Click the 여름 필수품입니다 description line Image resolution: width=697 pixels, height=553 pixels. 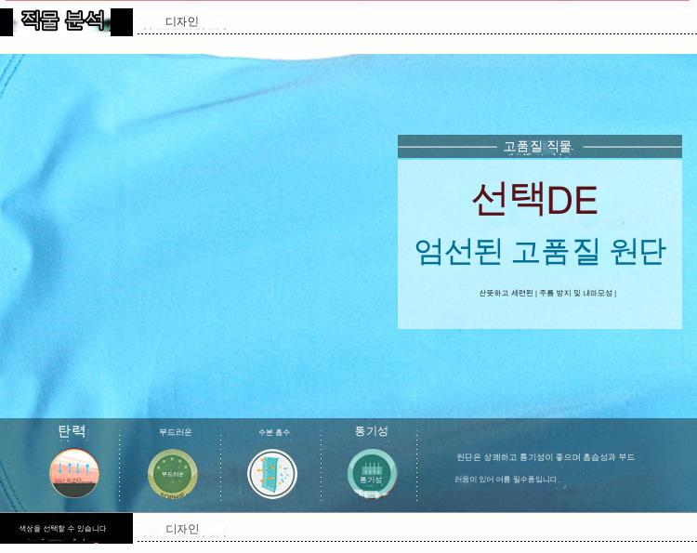coord(507,480)
